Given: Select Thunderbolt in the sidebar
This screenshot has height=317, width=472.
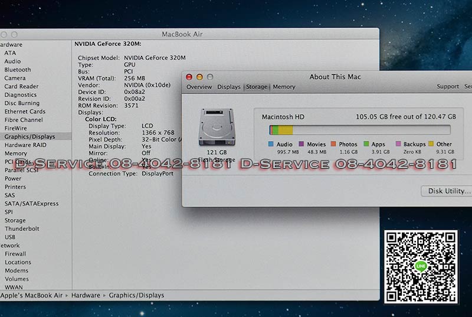Looking at the screenshot, I should pyautogui.click(x=22, y=229).
